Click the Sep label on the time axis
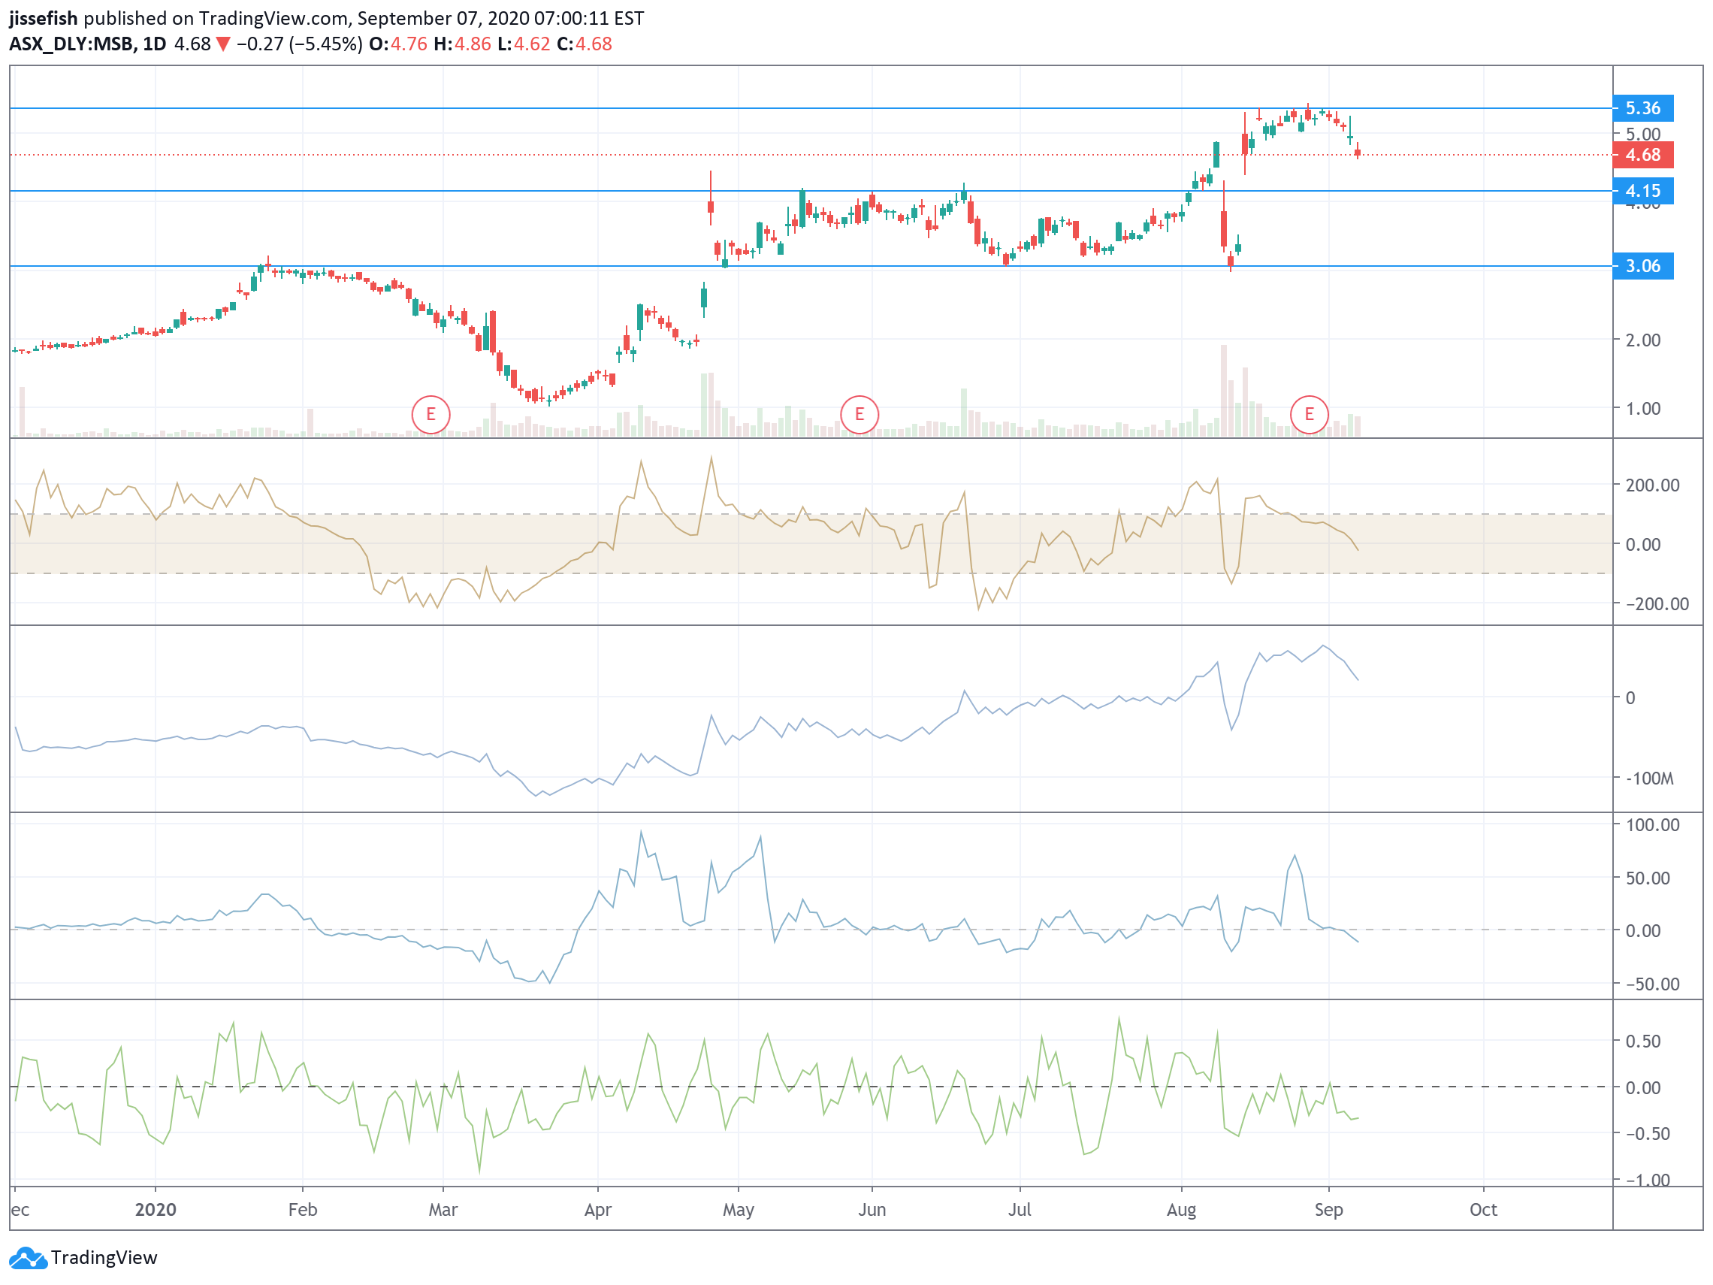The height and width of the screenshot is (1285, 1713). point(1328,1210)
